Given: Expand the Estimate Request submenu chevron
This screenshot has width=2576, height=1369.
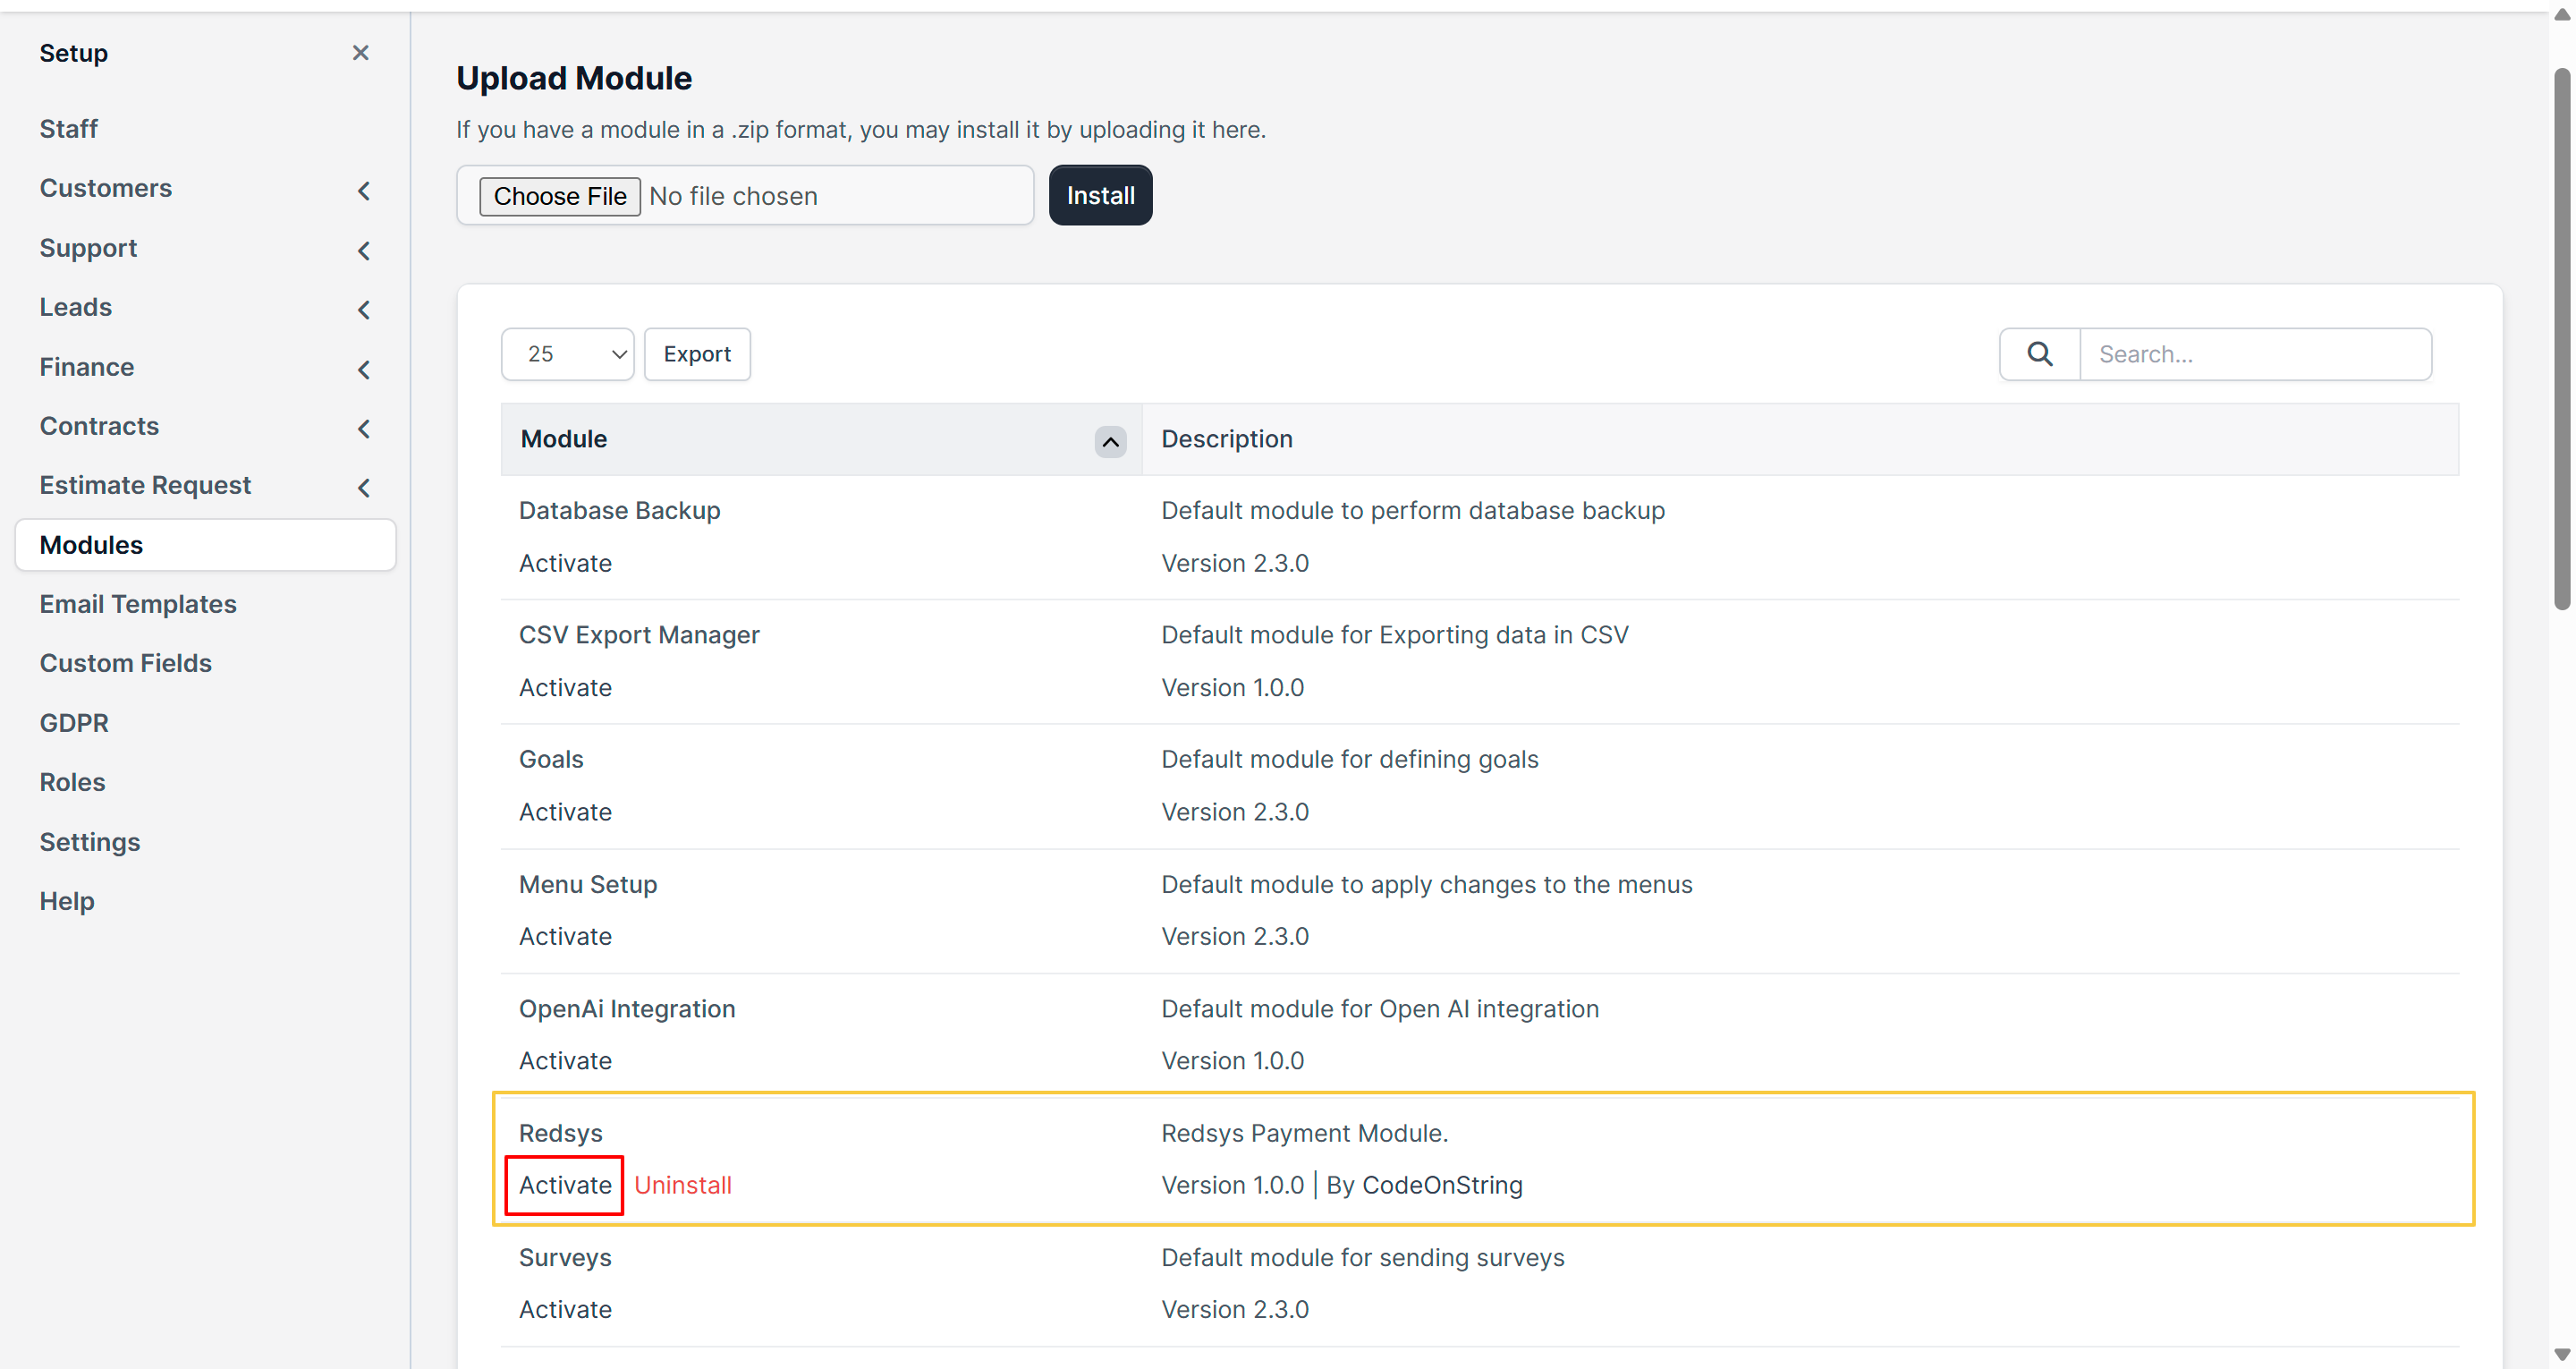Looking at the screenshot, I should (364, 488).
